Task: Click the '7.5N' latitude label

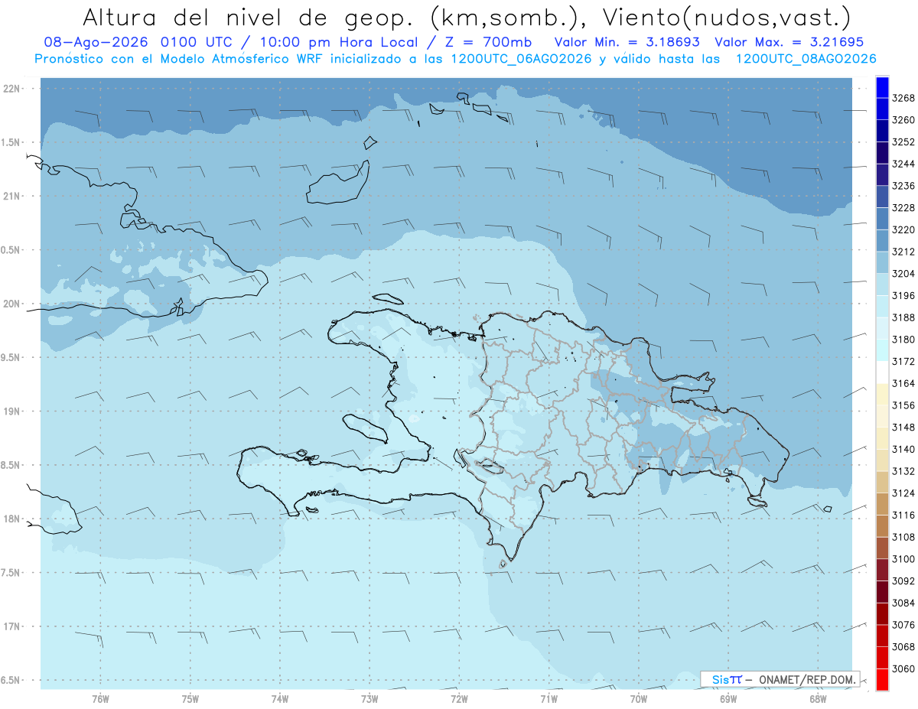Action: click(11, 573)
